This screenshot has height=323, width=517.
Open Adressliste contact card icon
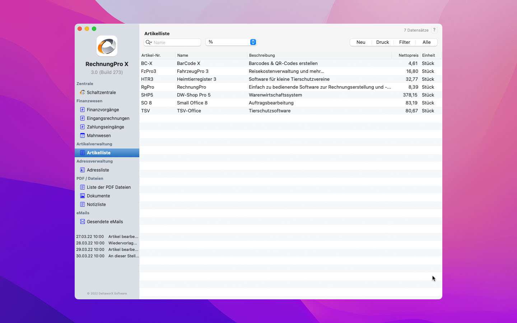[x=82, y=170]
